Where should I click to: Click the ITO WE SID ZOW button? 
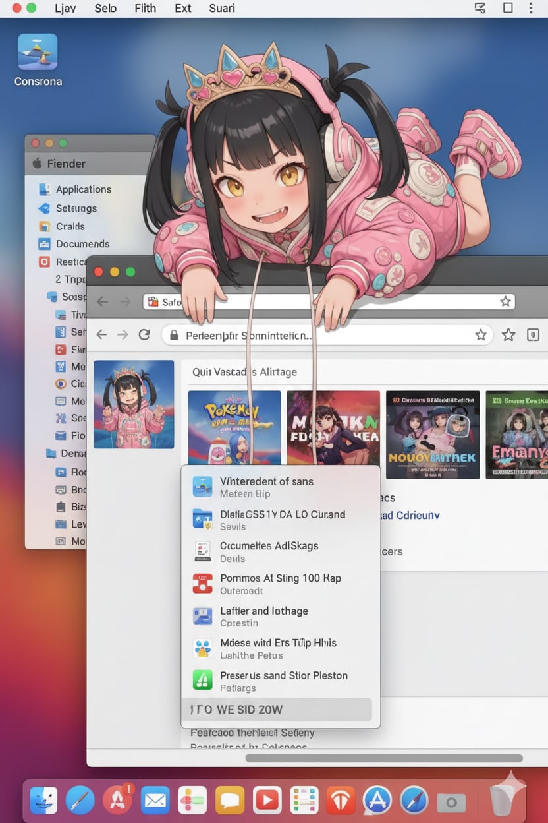[277, 710]
